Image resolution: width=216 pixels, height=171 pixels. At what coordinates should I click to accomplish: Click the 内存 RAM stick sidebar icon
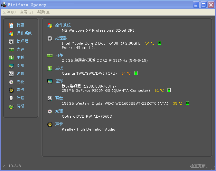point(11,50)
